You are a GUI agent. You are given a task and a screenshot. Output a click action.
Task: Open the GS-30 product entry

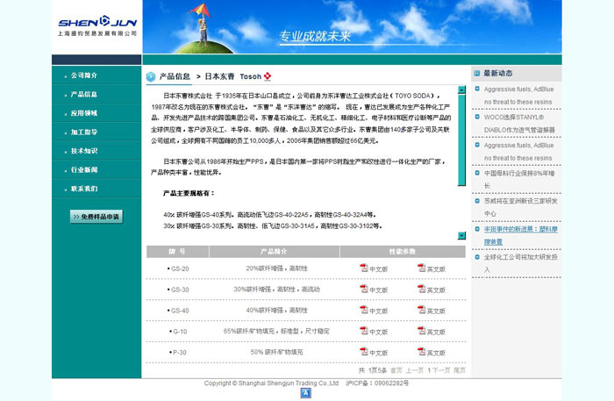pyautogui.click(x=180, y=290)
